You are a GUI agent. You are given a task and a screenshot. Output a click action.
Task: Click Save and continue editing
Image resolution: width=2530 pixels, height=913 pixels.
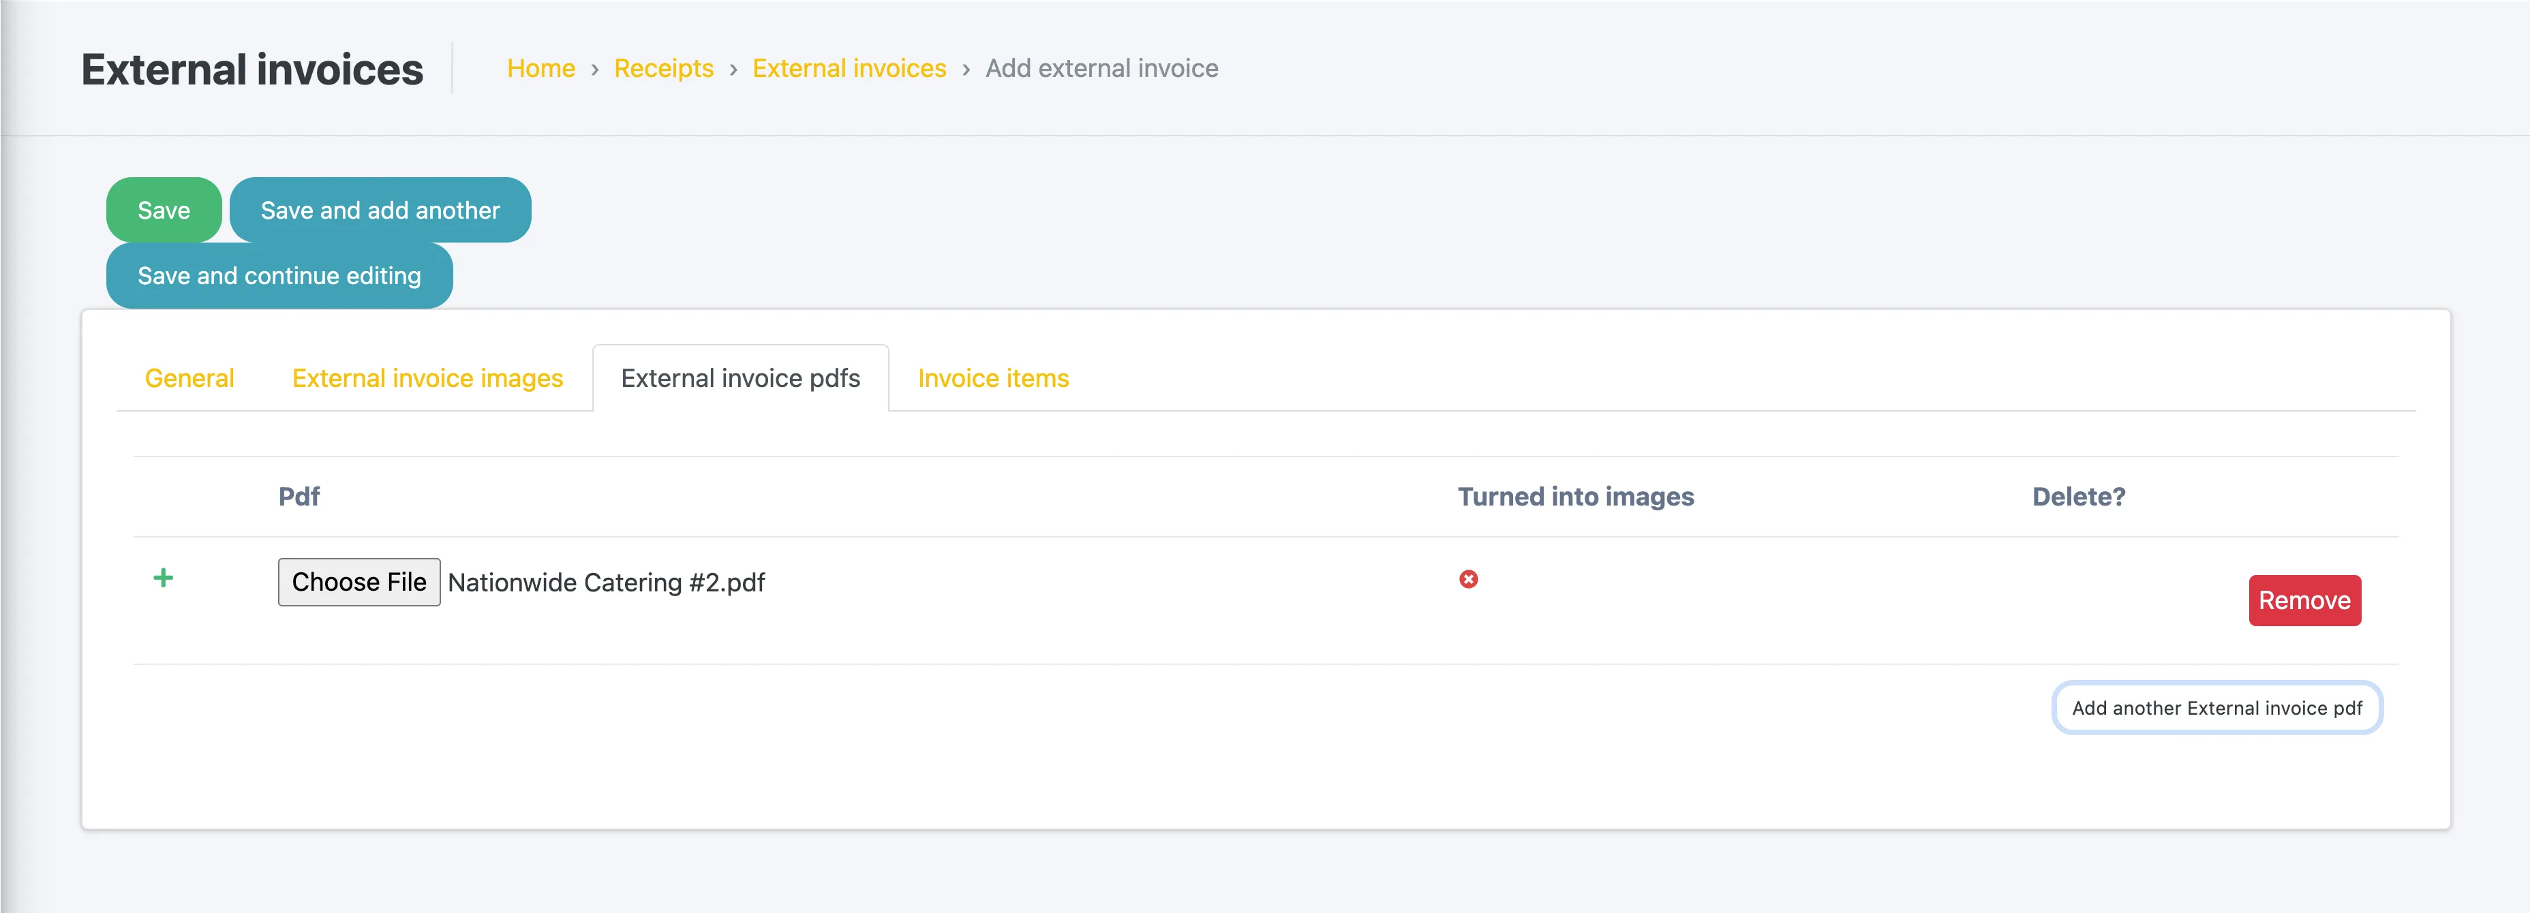[x=279, y=276]
